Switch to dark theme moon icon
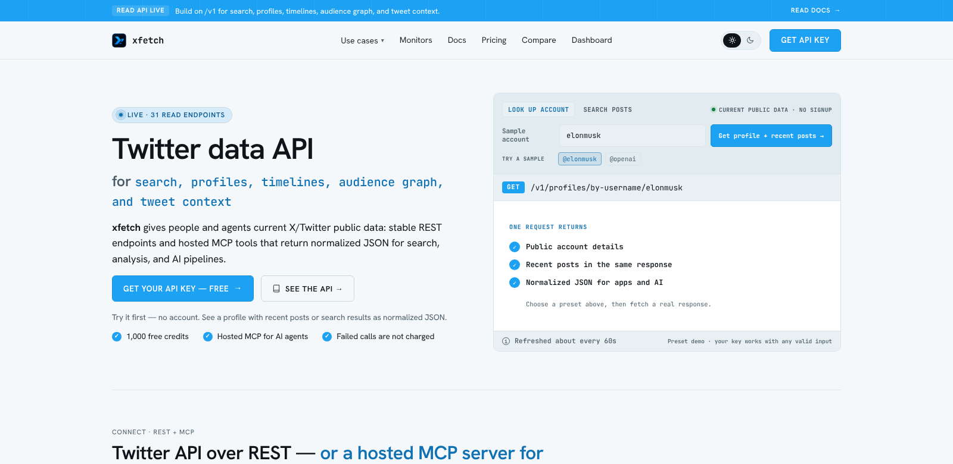 (750, 40)
